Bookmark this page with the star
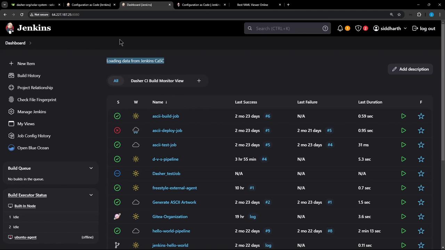This screenshot has height=250, width=445. click(399, 15)
